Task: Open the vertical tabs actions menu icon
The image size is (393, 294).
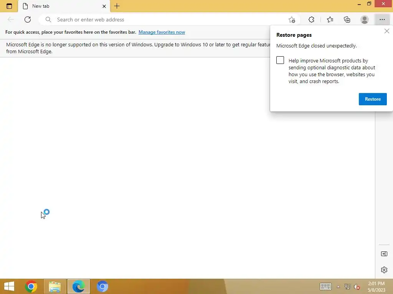Action: [9, 6]
